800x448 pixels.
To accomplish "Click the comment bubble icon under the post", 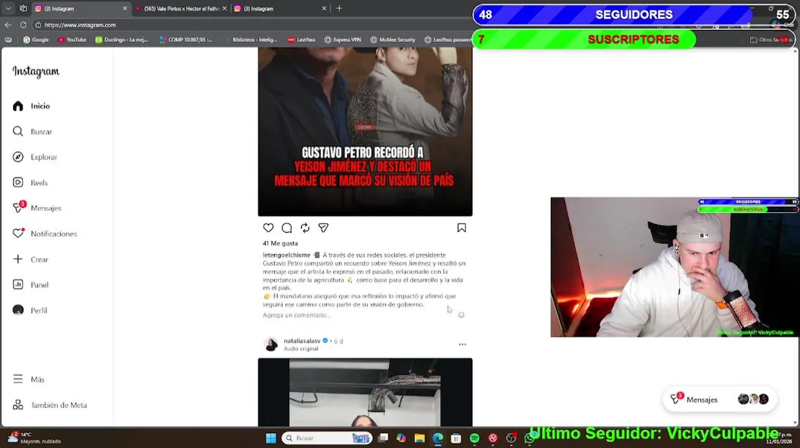I will pyautogui.click(x=287, y=228).
